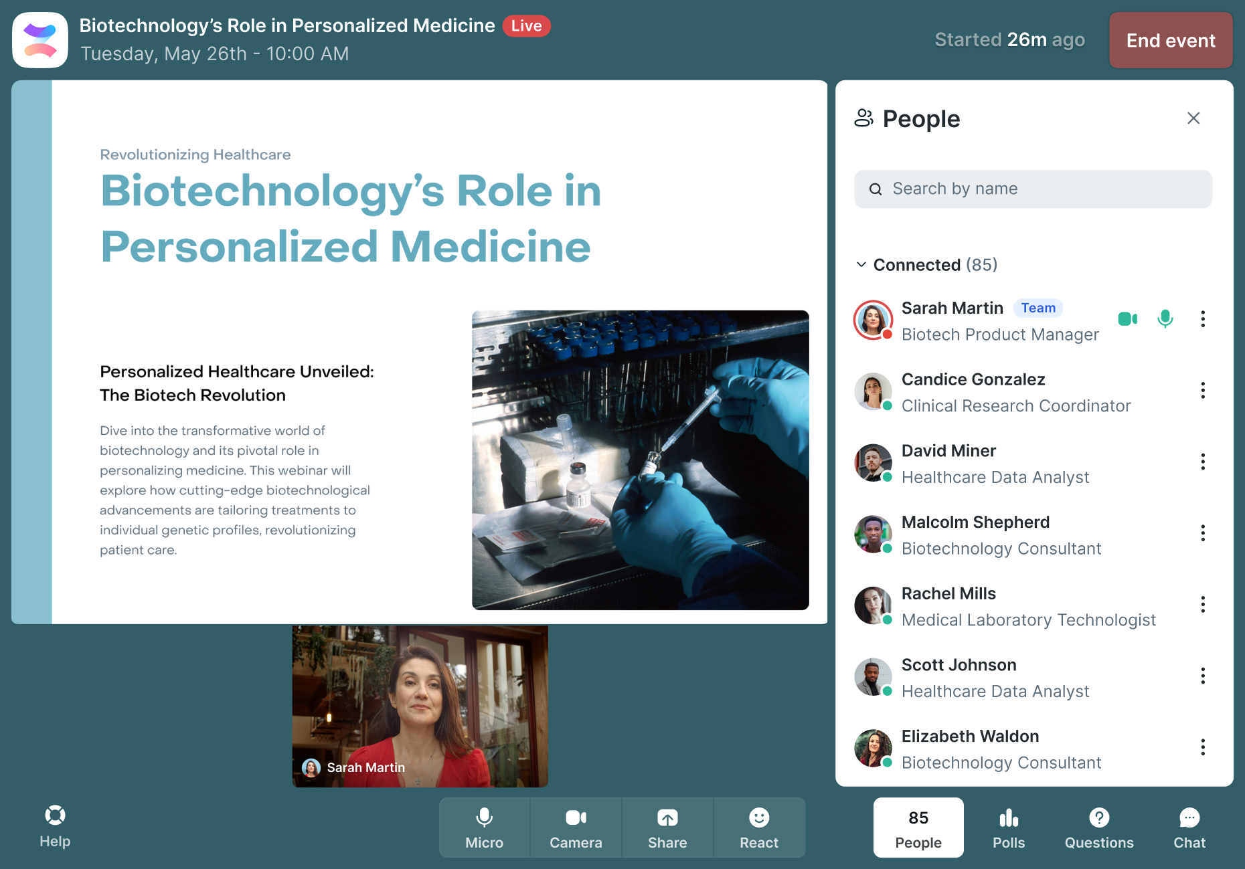Image resolution: width=1245 pixels, height=869 pixels.
Task: Click Candice Gonzalez's avatar
Action: click(x=874, y=391)
